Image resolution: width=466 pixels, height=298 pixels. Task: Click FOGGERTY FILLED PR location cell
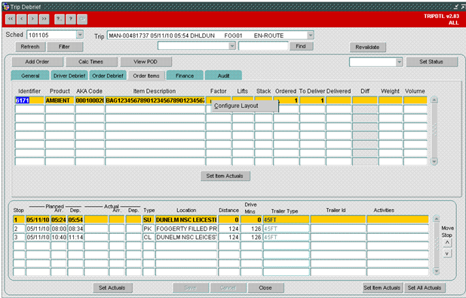click(186, 229)
